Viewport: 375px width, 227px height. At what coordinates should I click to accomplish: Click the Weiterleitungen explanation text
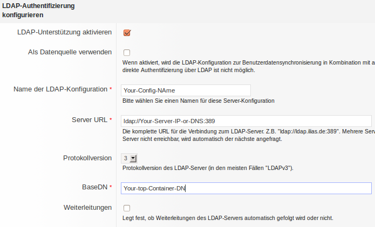click(228, 218)
